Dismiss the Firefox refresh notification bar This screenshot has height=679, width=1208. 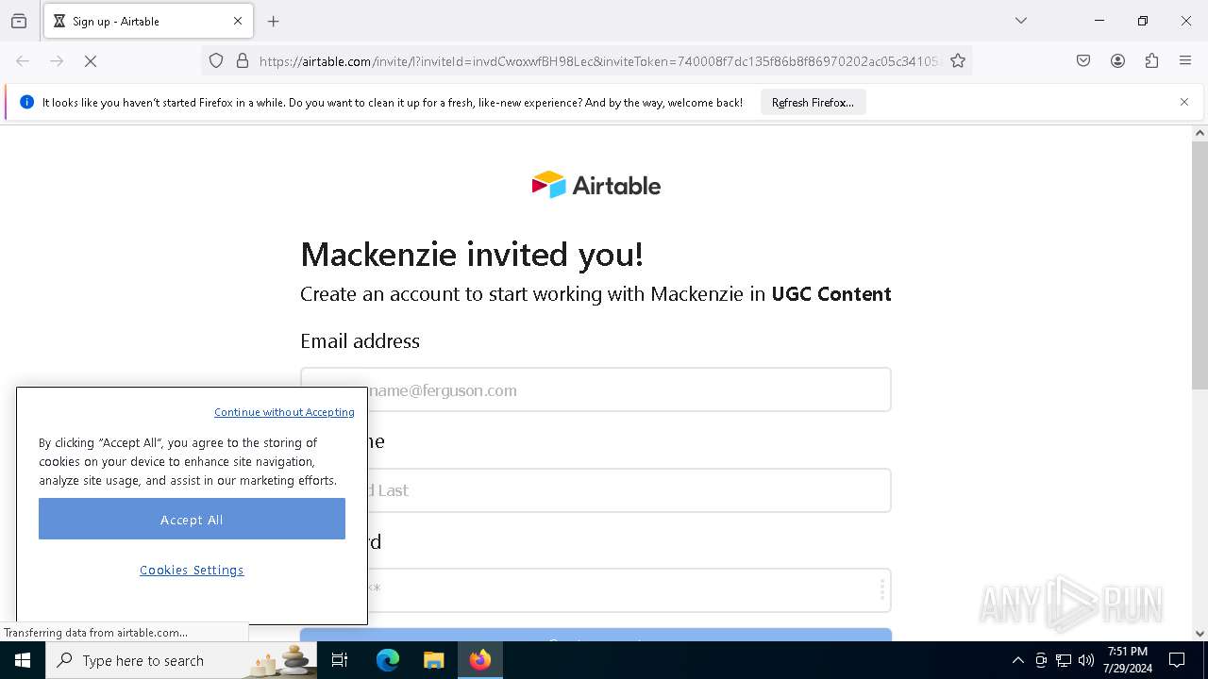click(1184, 102)
